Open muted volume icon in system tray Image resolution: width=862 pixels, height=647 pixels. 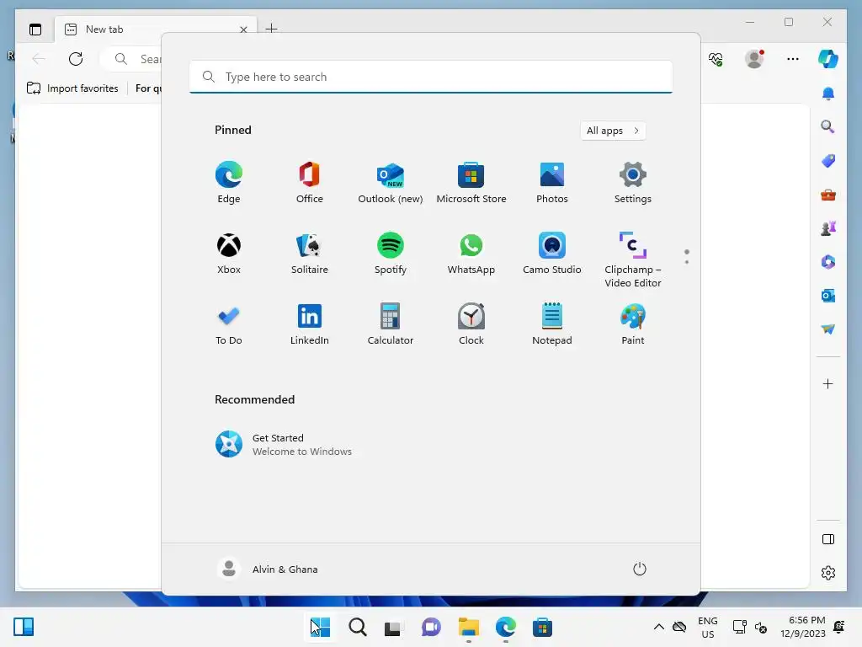tap(761, 627)
